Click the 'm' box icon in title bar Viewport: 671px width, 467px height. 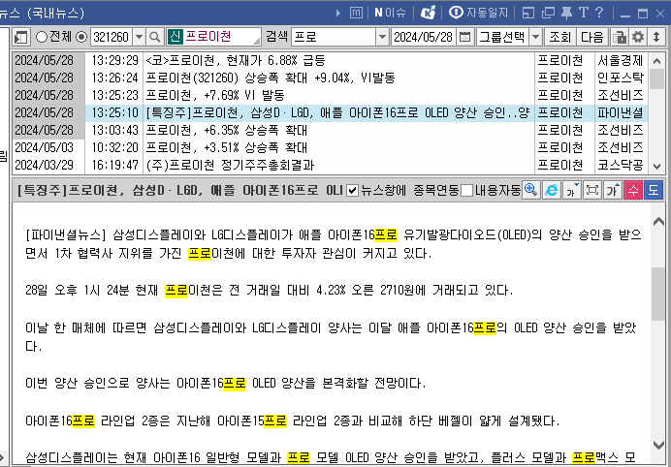(x=356, y=13)
